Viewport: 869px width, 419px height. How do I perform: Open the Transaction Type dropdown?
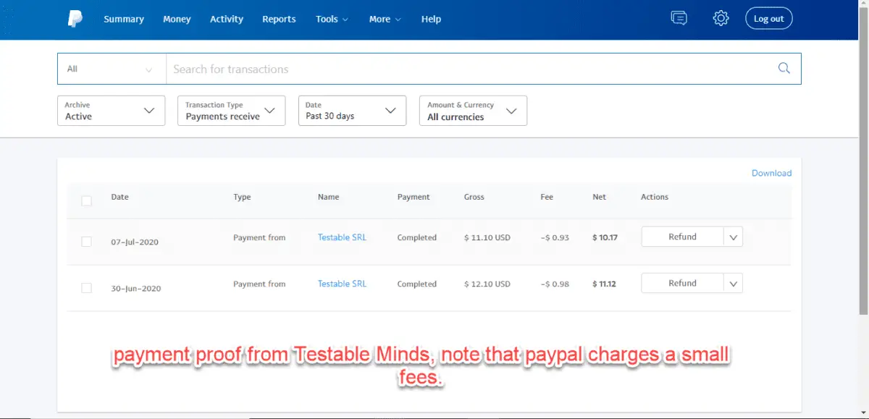(230, 110)
